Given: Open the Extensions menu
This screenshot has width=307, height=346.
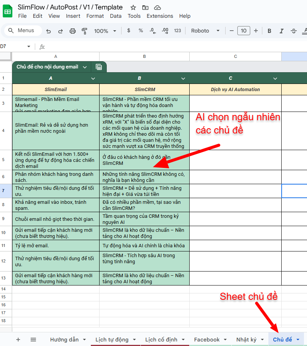Looking at the screenshot, I should (160, 16).
